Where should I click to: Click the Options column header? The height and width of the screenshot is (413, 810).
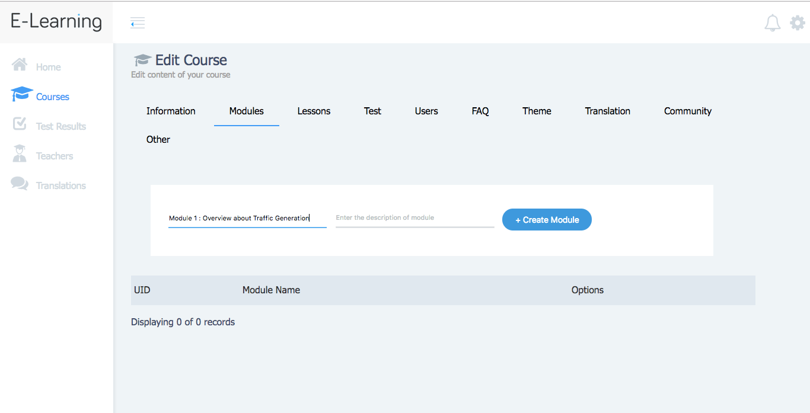point(588,290)
